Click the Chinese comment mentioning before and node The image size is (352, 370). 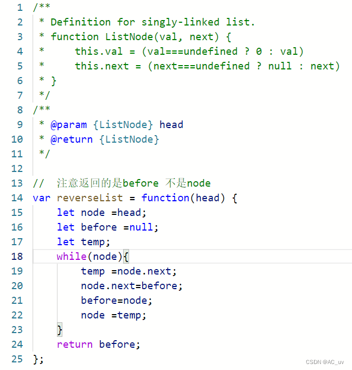(x=121, y=183)
